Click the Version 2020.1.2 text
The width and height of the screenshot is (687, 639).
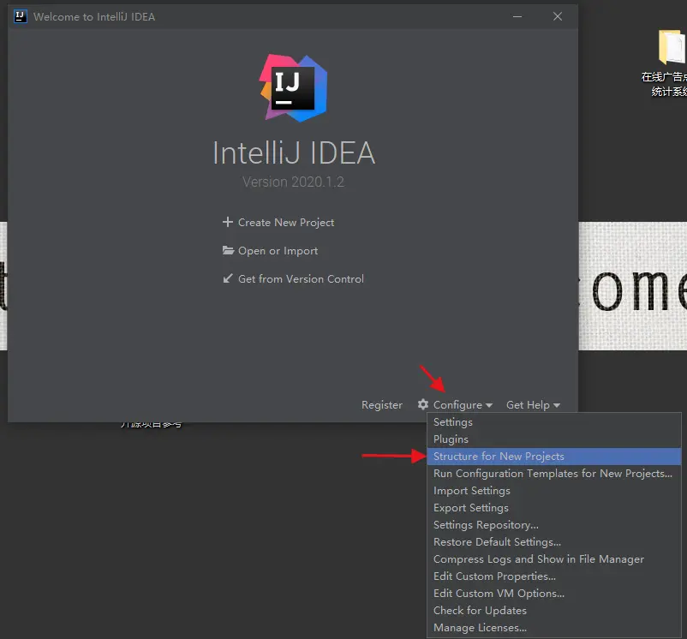click(x=293, y=182)
